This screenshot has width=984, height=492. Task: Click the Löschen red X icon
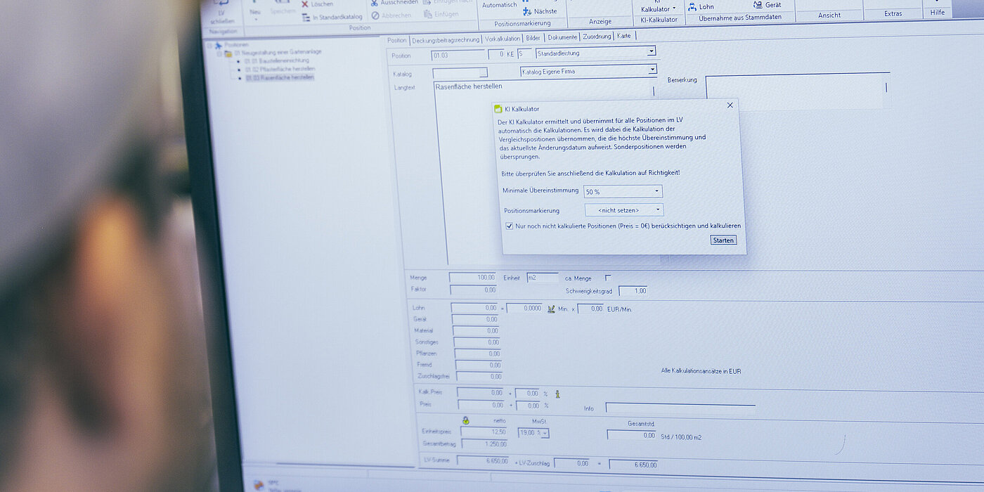[x=305, y=4]
